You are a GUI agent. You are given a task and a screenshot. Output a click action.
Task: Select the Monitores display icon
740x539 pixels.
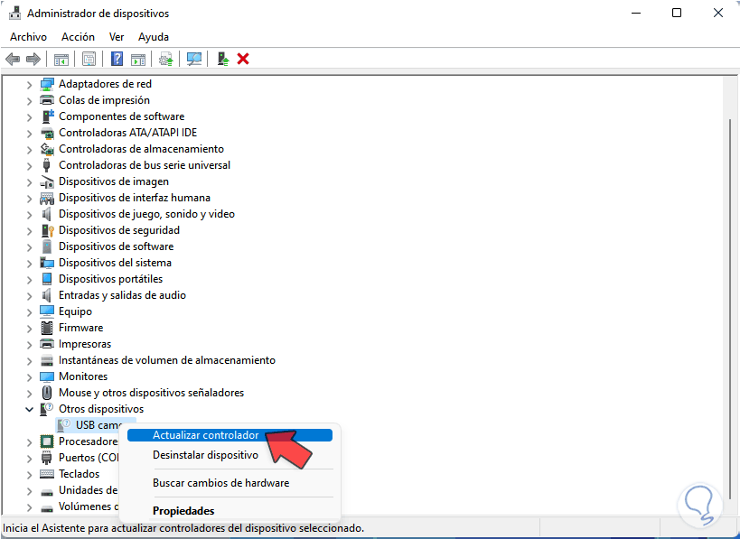47,376
